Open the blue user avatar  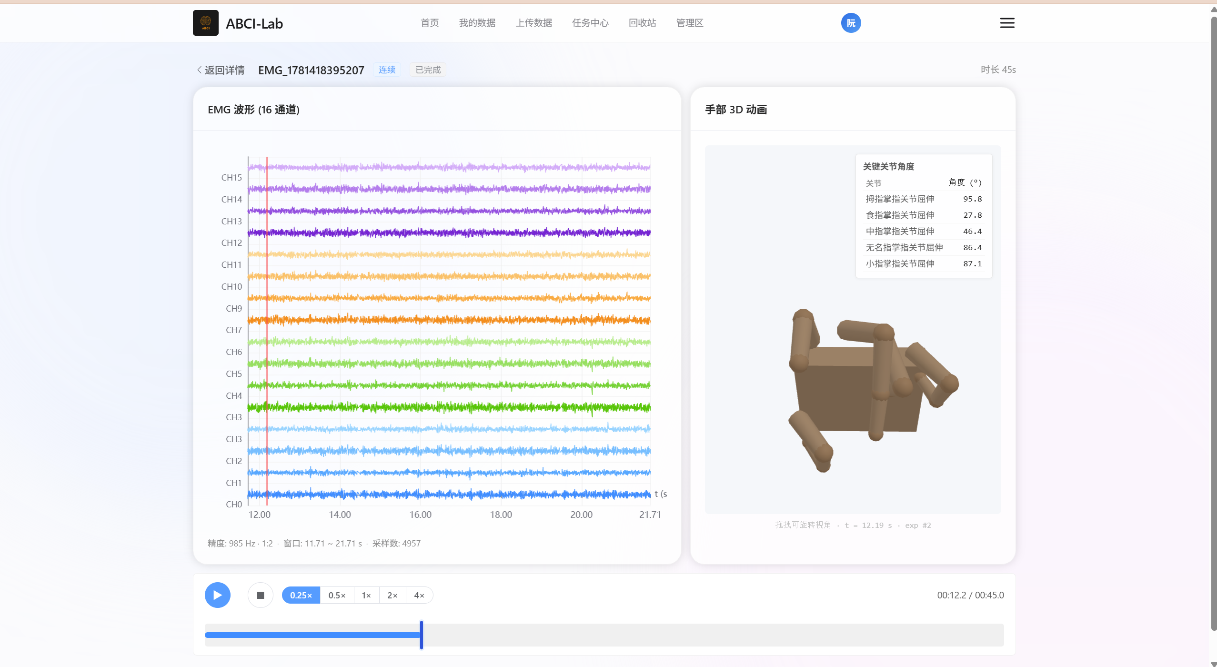(851, 23)
